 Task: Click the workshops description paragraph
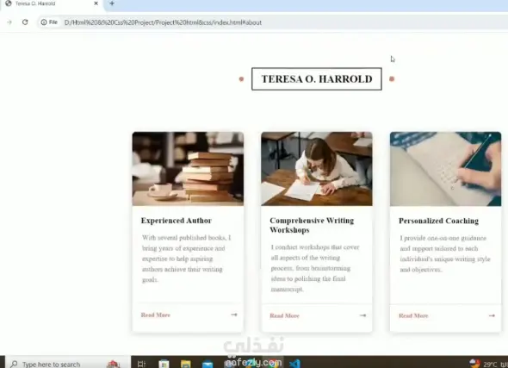(x=315, y=268)
